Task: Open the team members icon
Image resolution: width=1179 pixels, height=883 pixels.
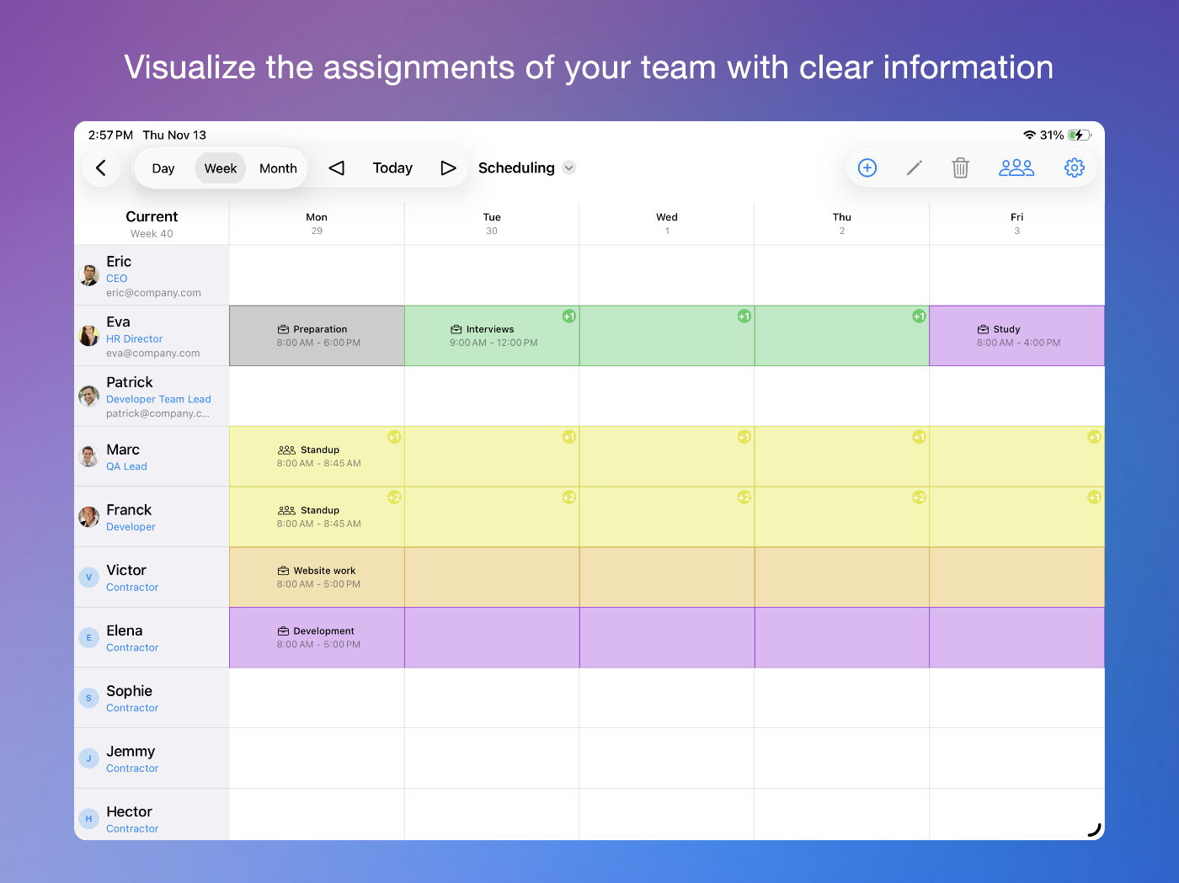Action: tap(1016, 168)
